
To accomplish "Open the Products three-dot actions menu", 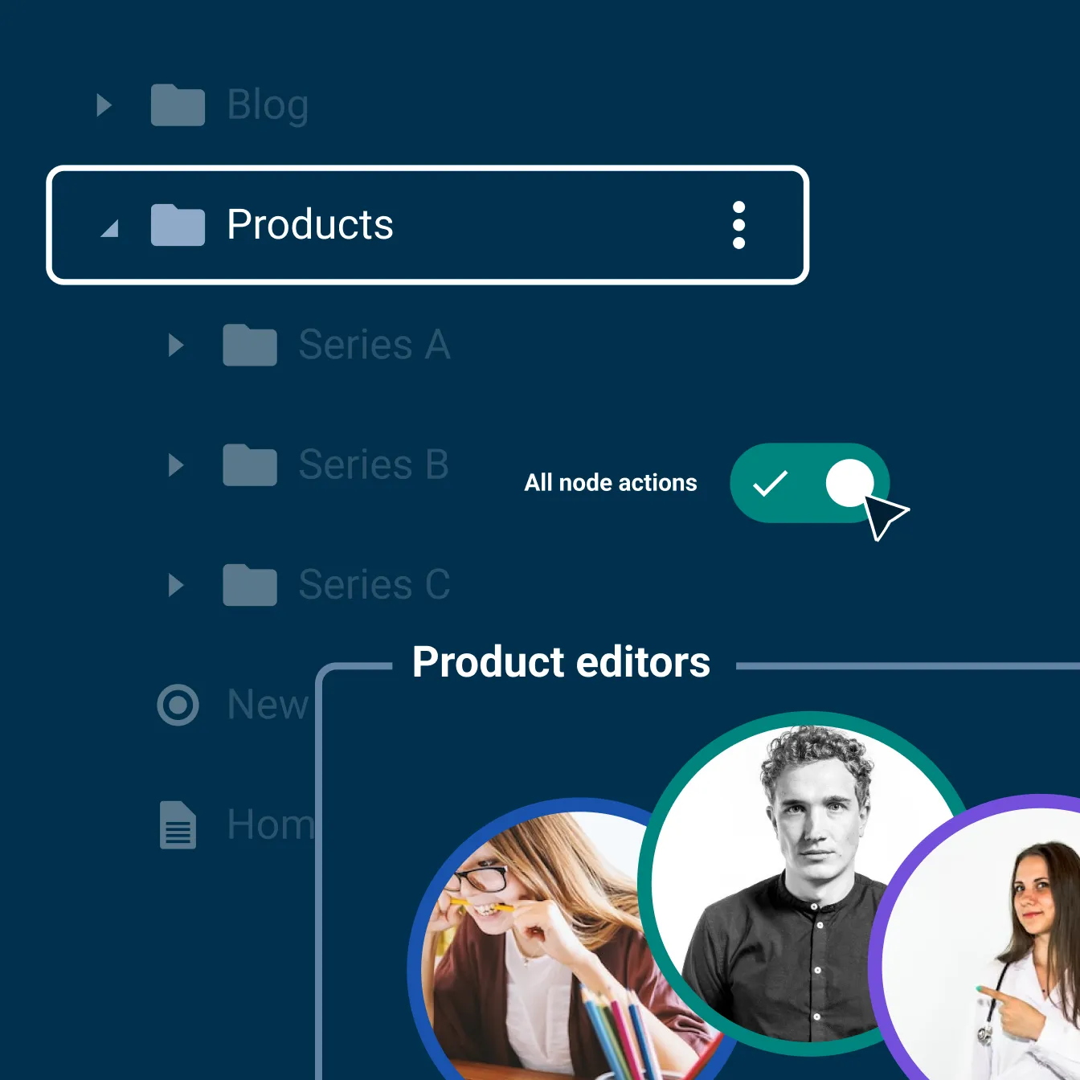I will [739, 225].
